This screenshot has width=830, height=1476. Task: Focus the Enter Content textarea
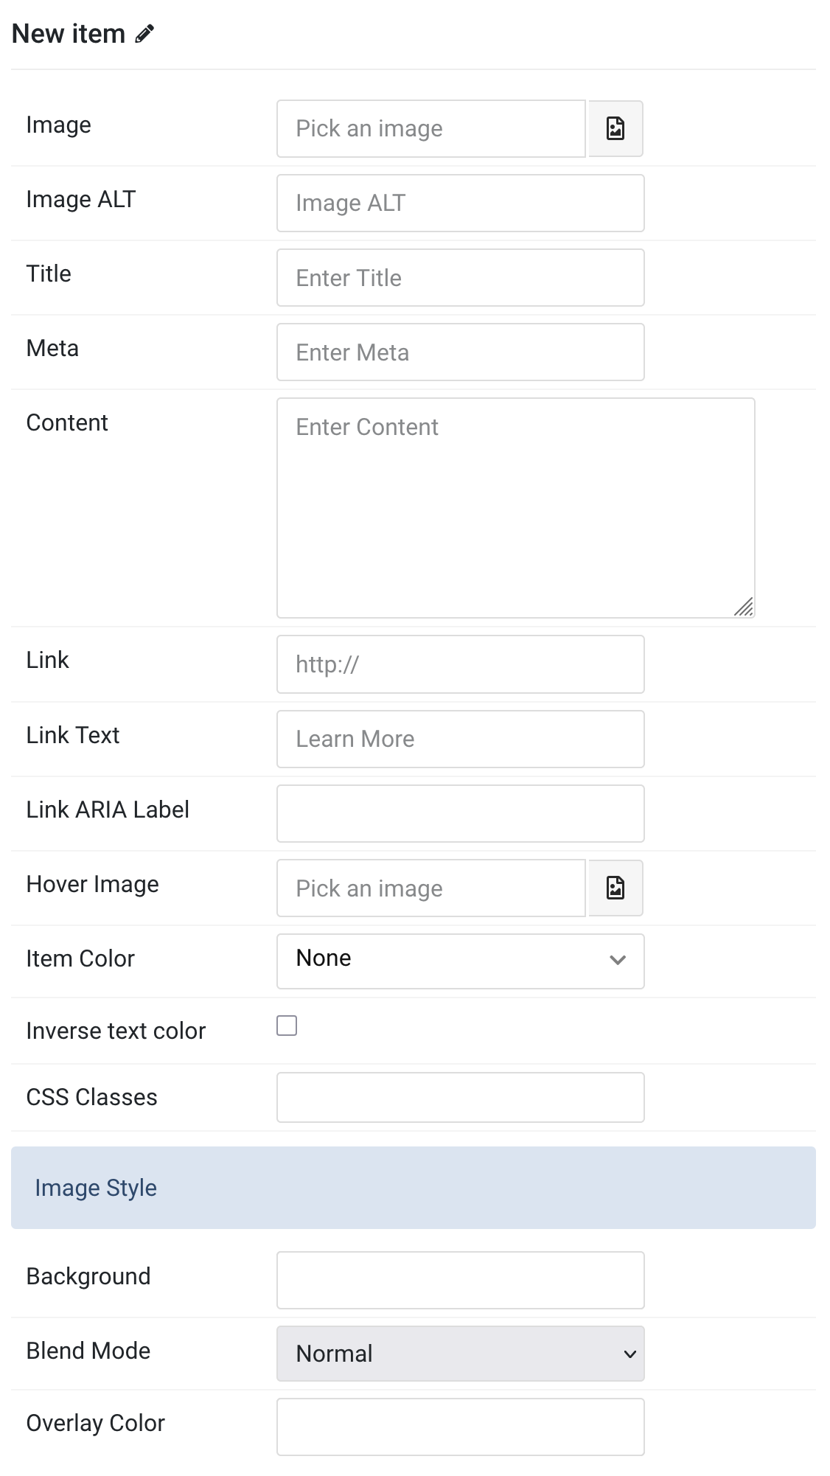point(516,508)
